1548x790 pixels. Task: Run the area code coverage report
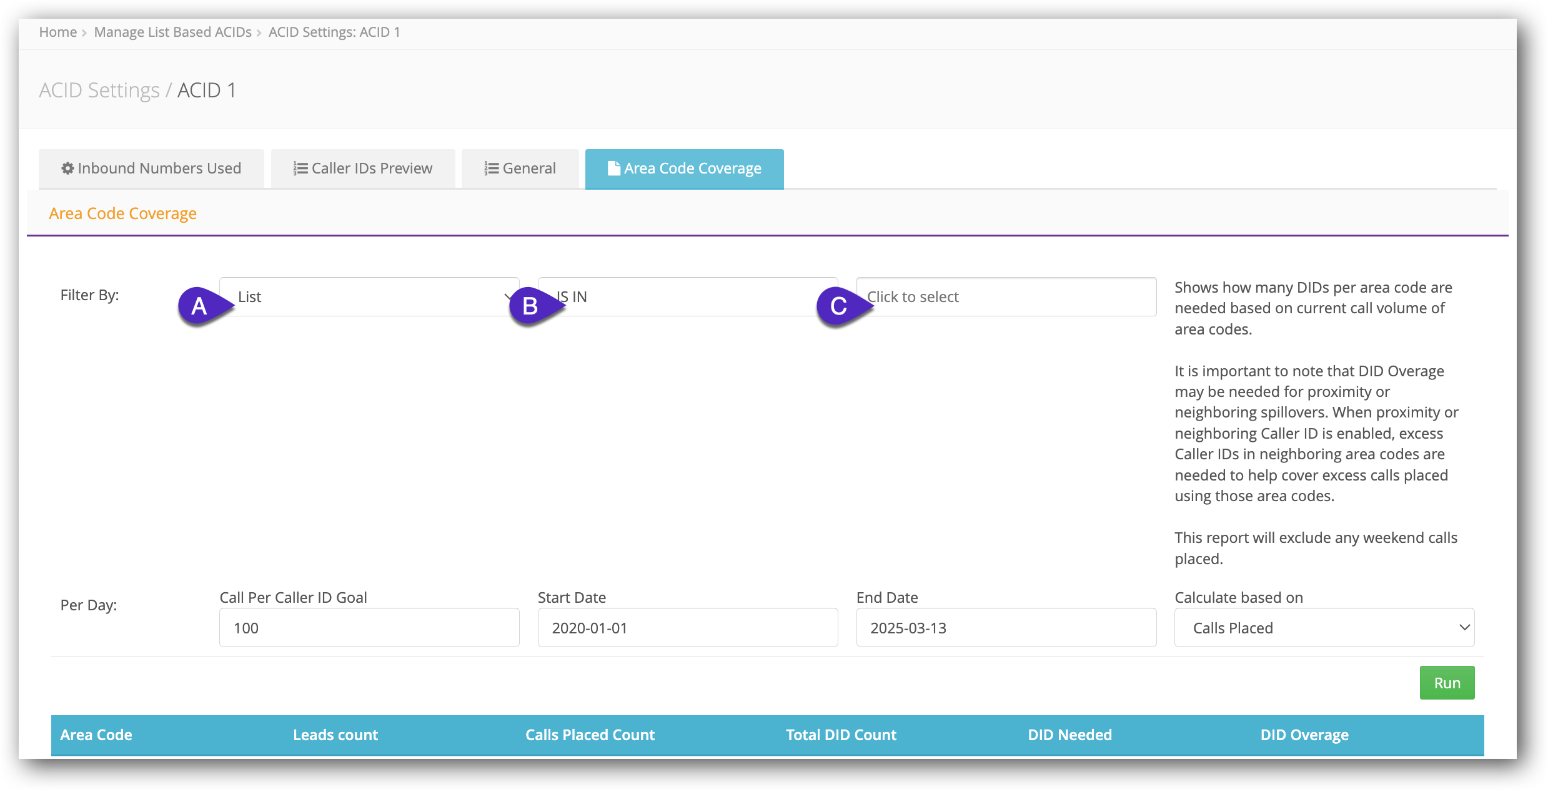tap(1447, 683)
